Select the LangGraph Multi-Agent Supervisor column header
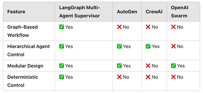The image size is (203, 93). [x=80, y=12]
